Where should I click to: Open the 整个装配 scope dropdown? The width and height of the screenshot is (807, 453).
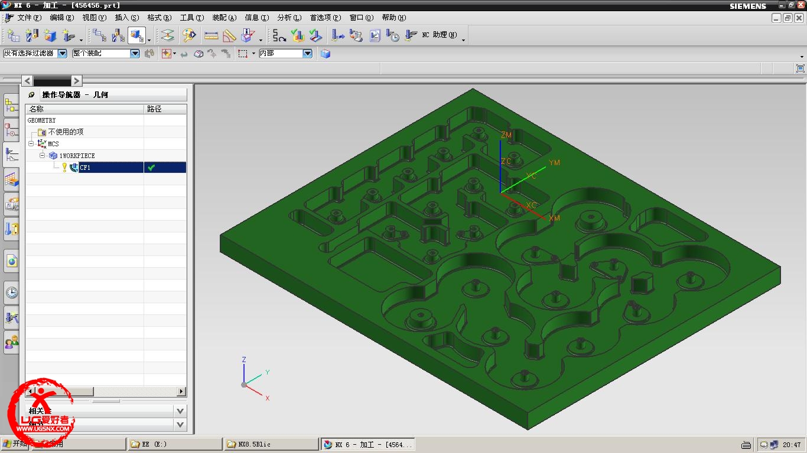pyautogui.click(x=135, y=54)
